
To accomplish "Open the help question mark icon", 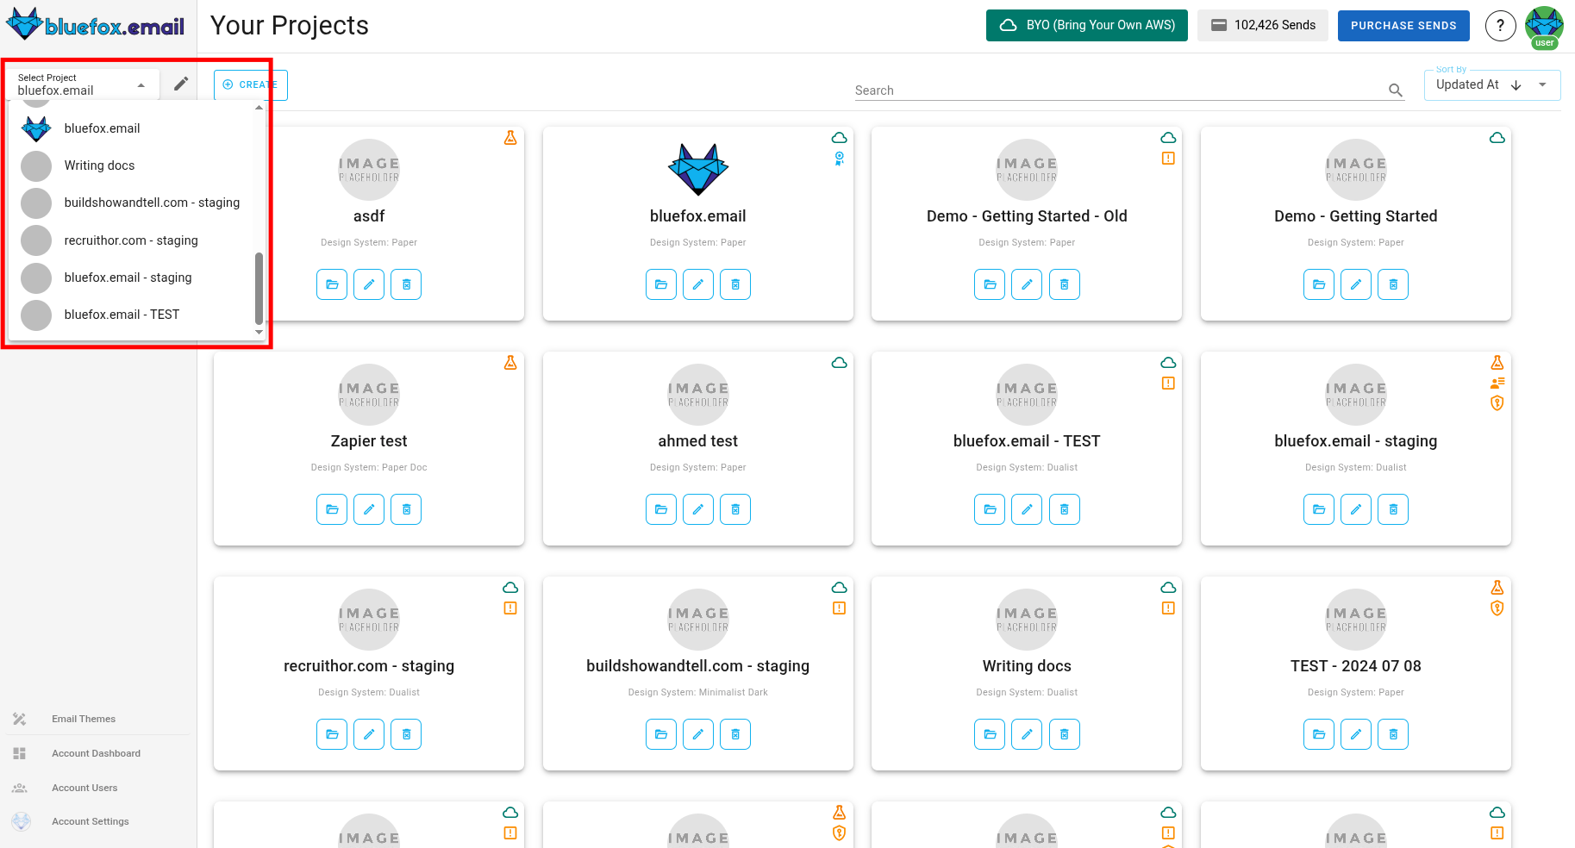I will point(1500,26).
